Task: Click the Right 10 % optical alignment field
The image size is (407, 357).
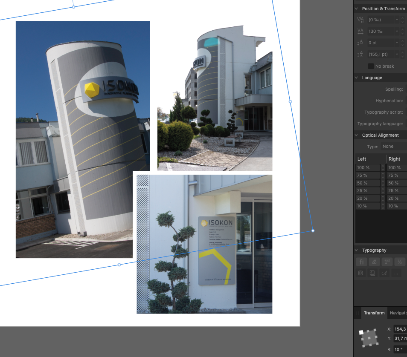Action: pos(397,206)
